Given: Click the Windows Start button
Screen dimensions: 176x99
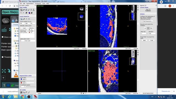Looking at the screenshot, I should (x=3, y=97).
